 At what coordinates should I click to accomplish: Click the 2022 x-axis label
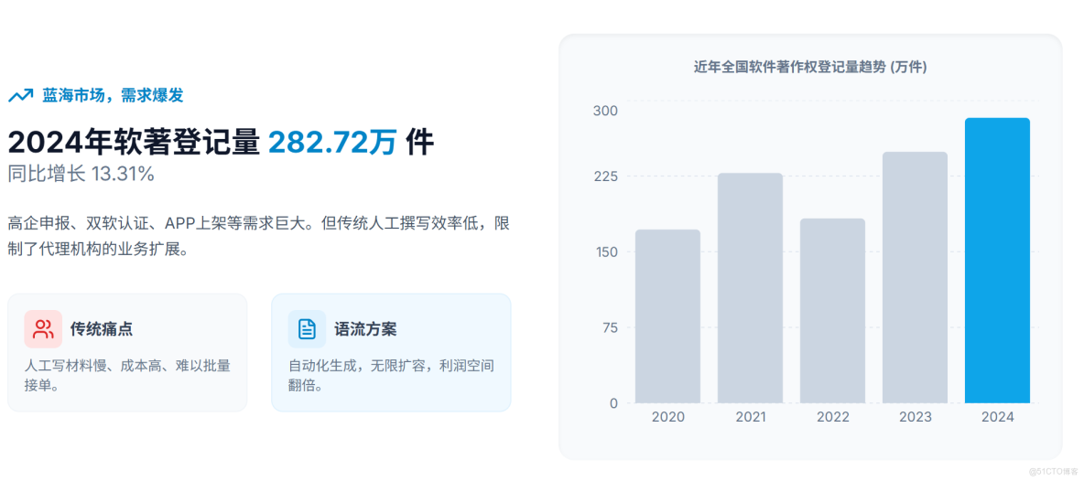832,418
